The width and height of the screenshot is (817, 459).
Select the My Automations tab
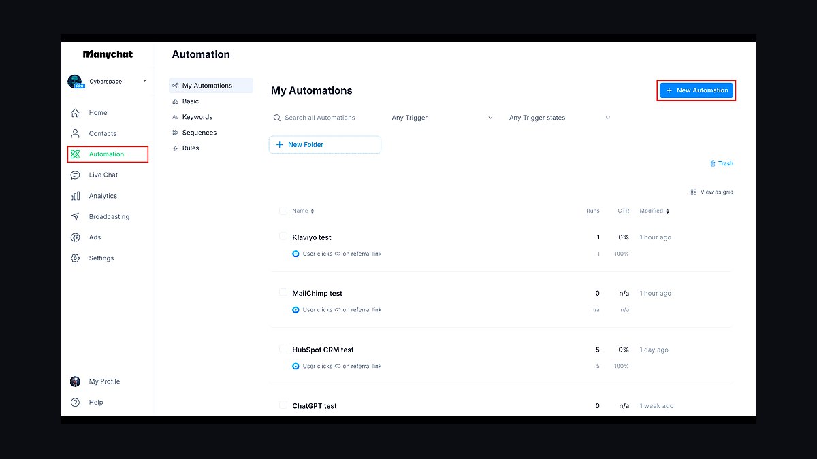click(x=211, y=86)
